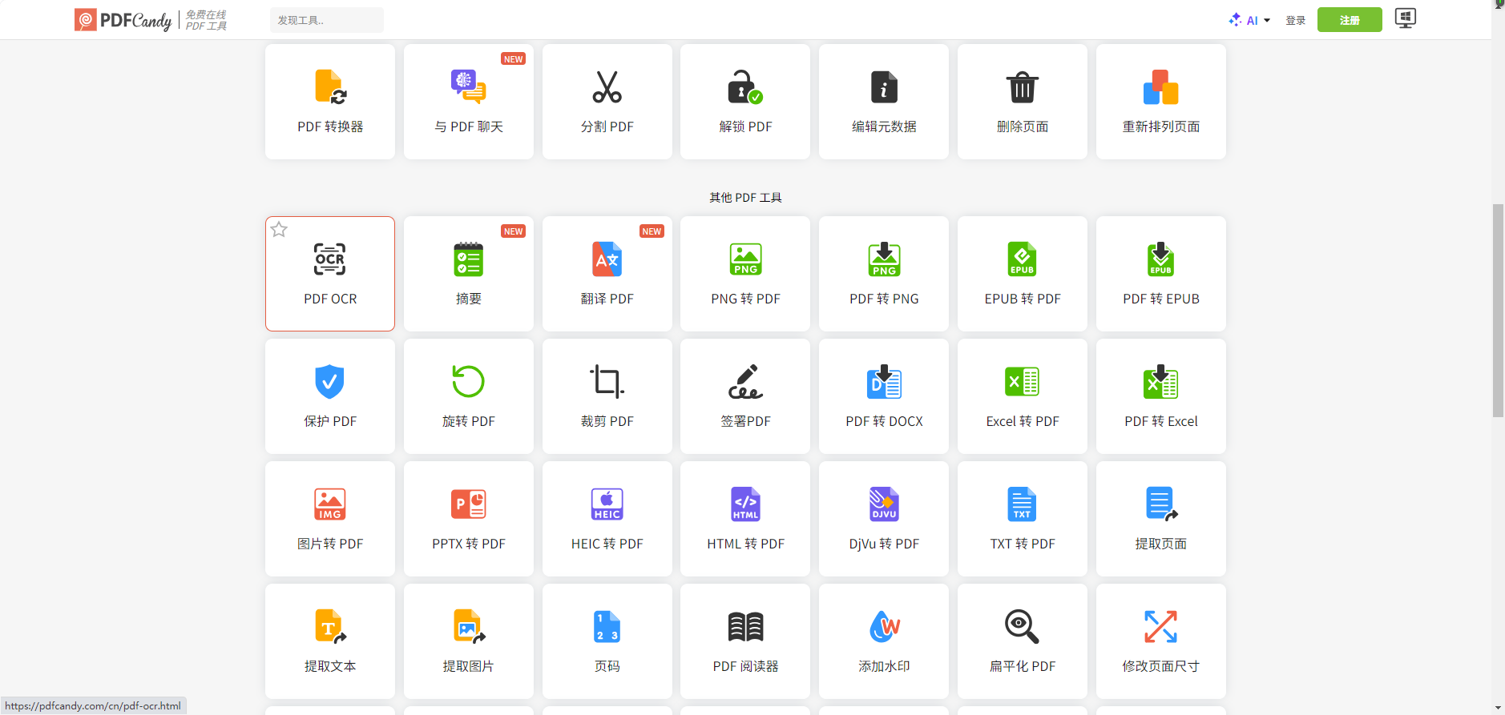
Task: Expand the AI dropdown menu
Action: [x=1250, y=20]
